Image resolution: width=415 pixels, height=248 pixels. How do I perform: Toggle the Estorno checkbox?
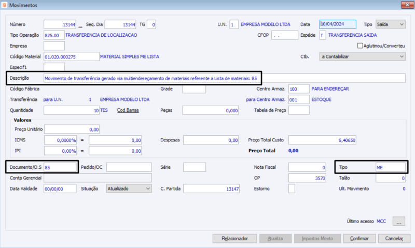click(x=292, y=188)
